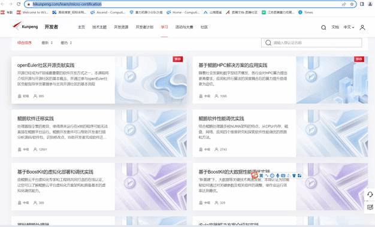Open the 中文 language dropdown
The height and width of the screenshot is (227, 375).
[349, 28]
